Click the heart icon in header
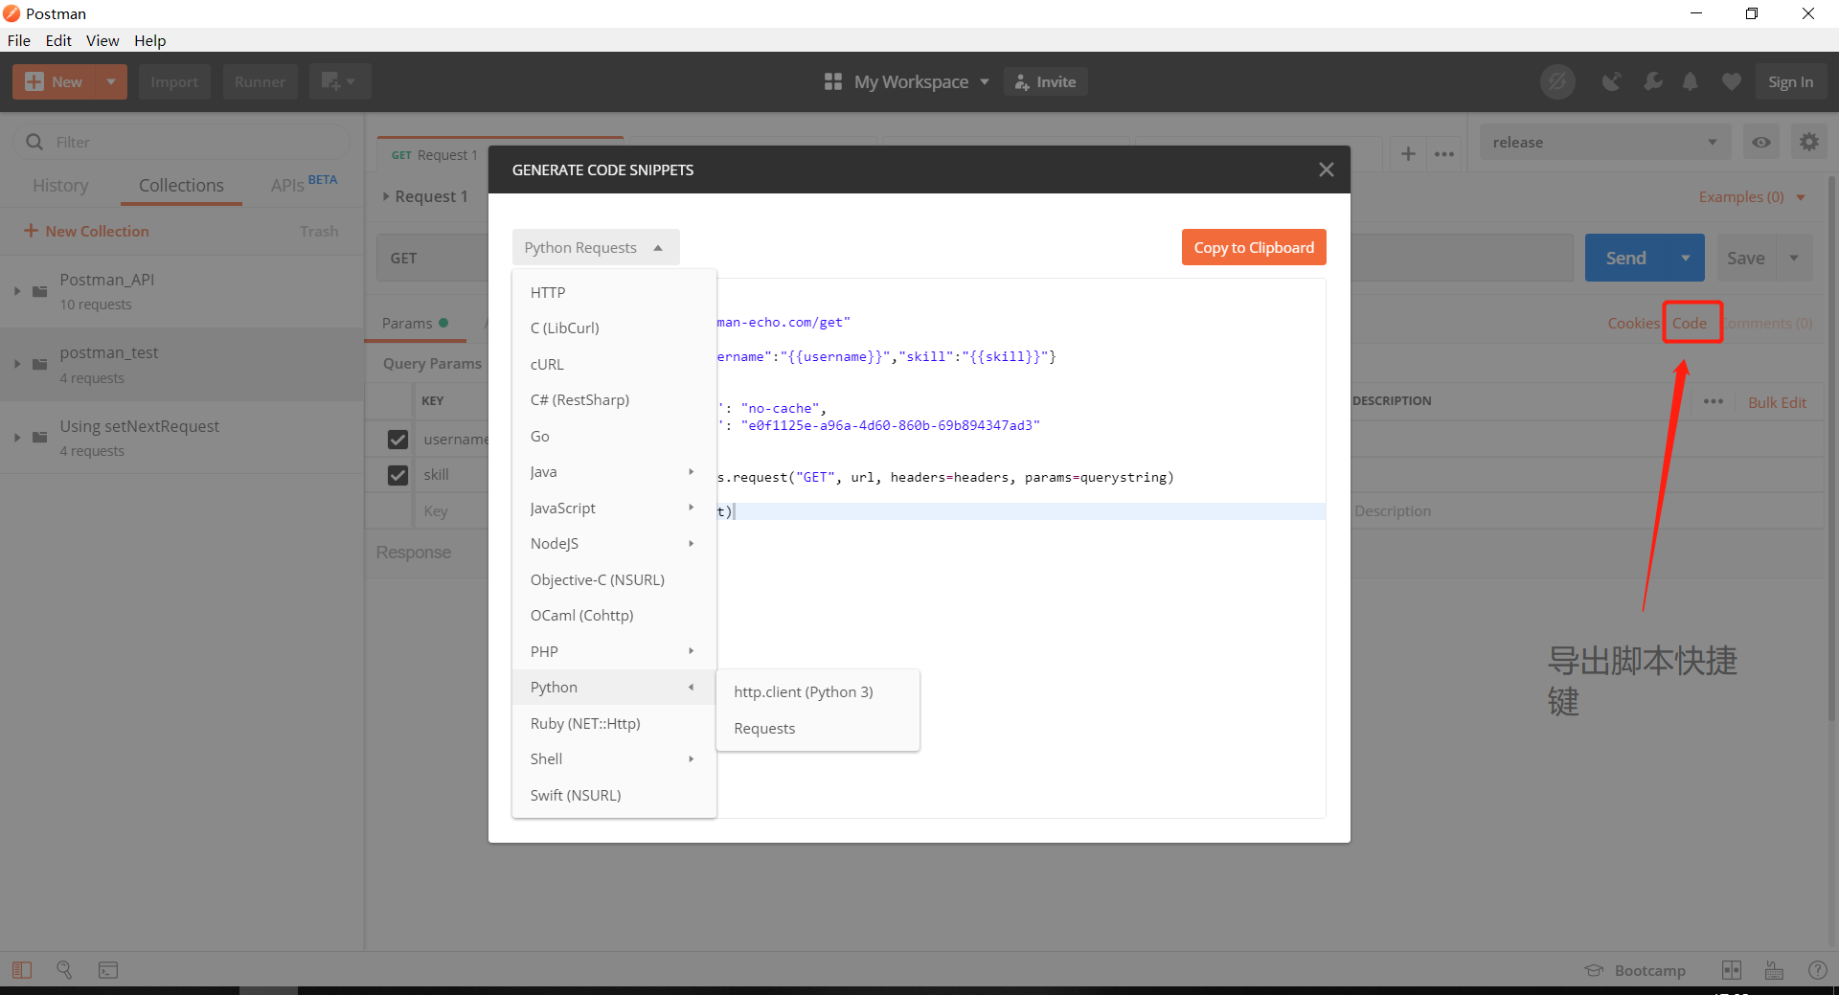 1731,81
